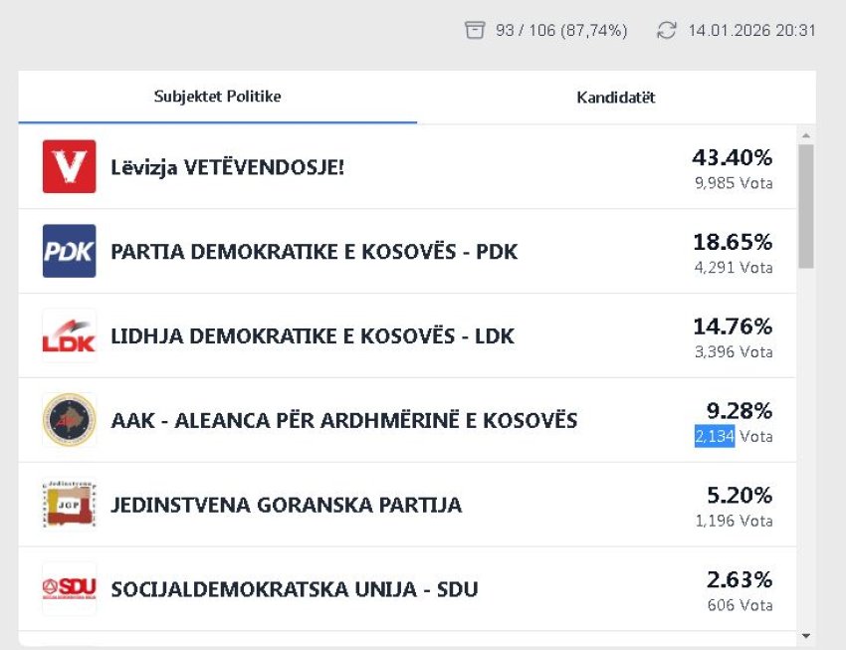Viewport: 846px width, 650px height.
Task: Click the 93 / 106 polling stations counter
Action: tap(561, 31)
